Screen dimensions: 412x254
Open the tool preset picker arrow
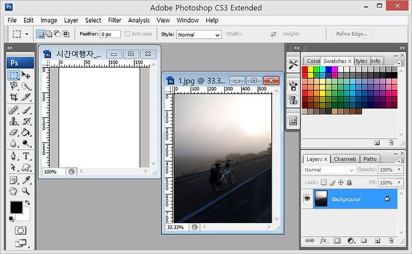point(26,34)
